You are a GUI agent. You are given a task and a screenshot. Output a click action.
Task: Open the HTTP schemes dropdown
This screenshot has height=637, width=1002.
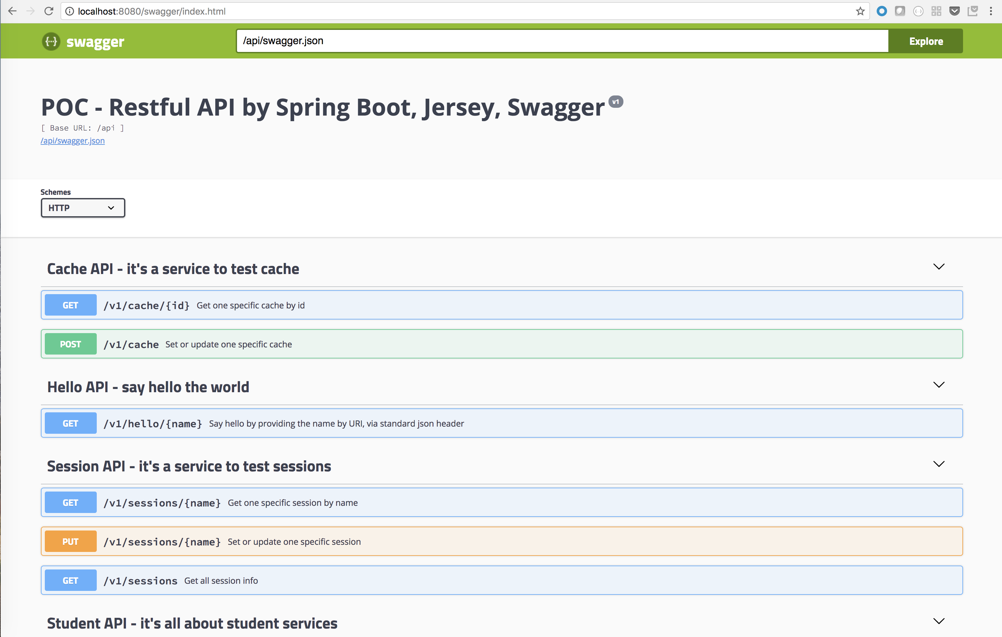click(x=83, y=207)
